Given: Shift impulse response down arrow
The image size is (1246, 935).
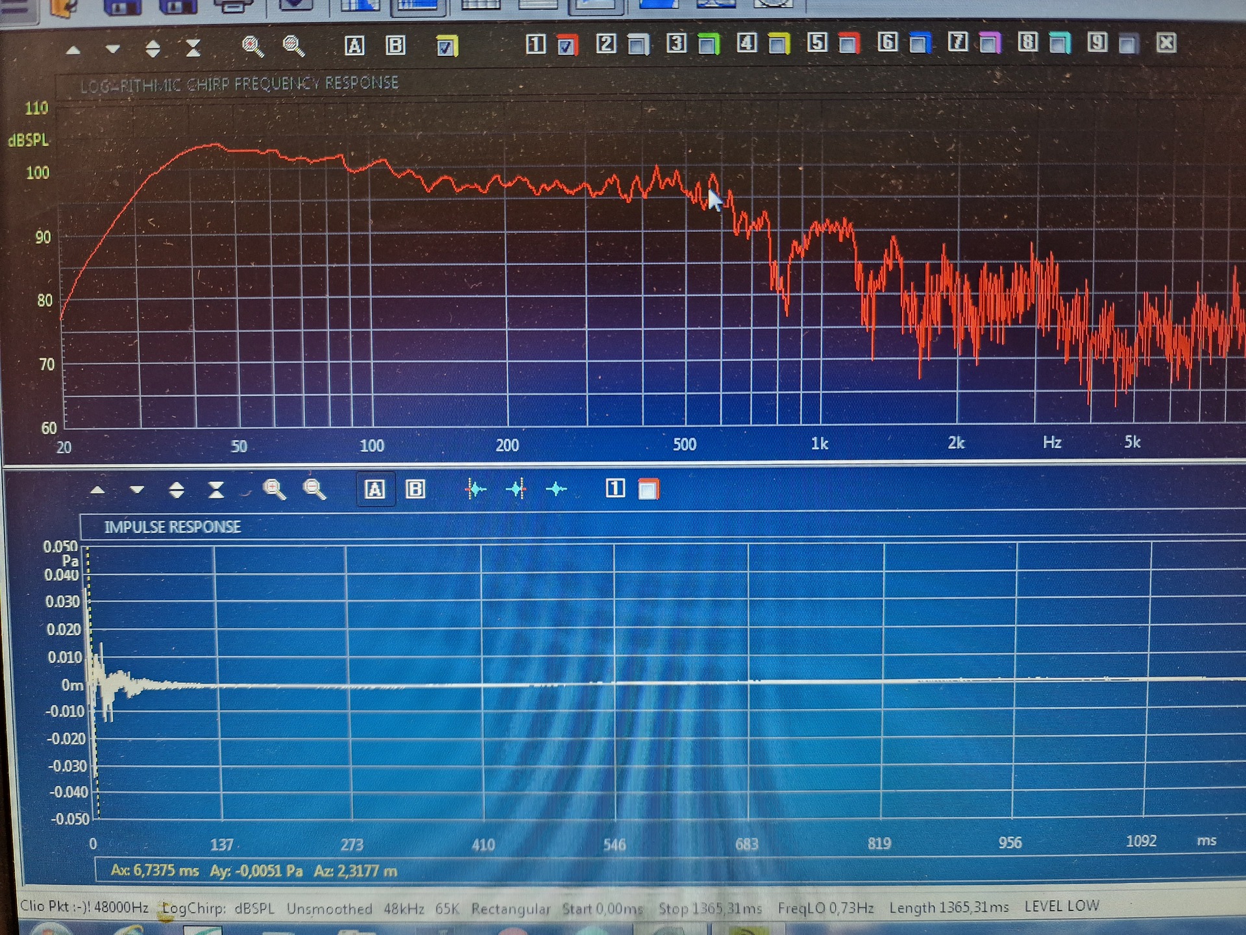Looking at the screenshot, I should point(137,490).
